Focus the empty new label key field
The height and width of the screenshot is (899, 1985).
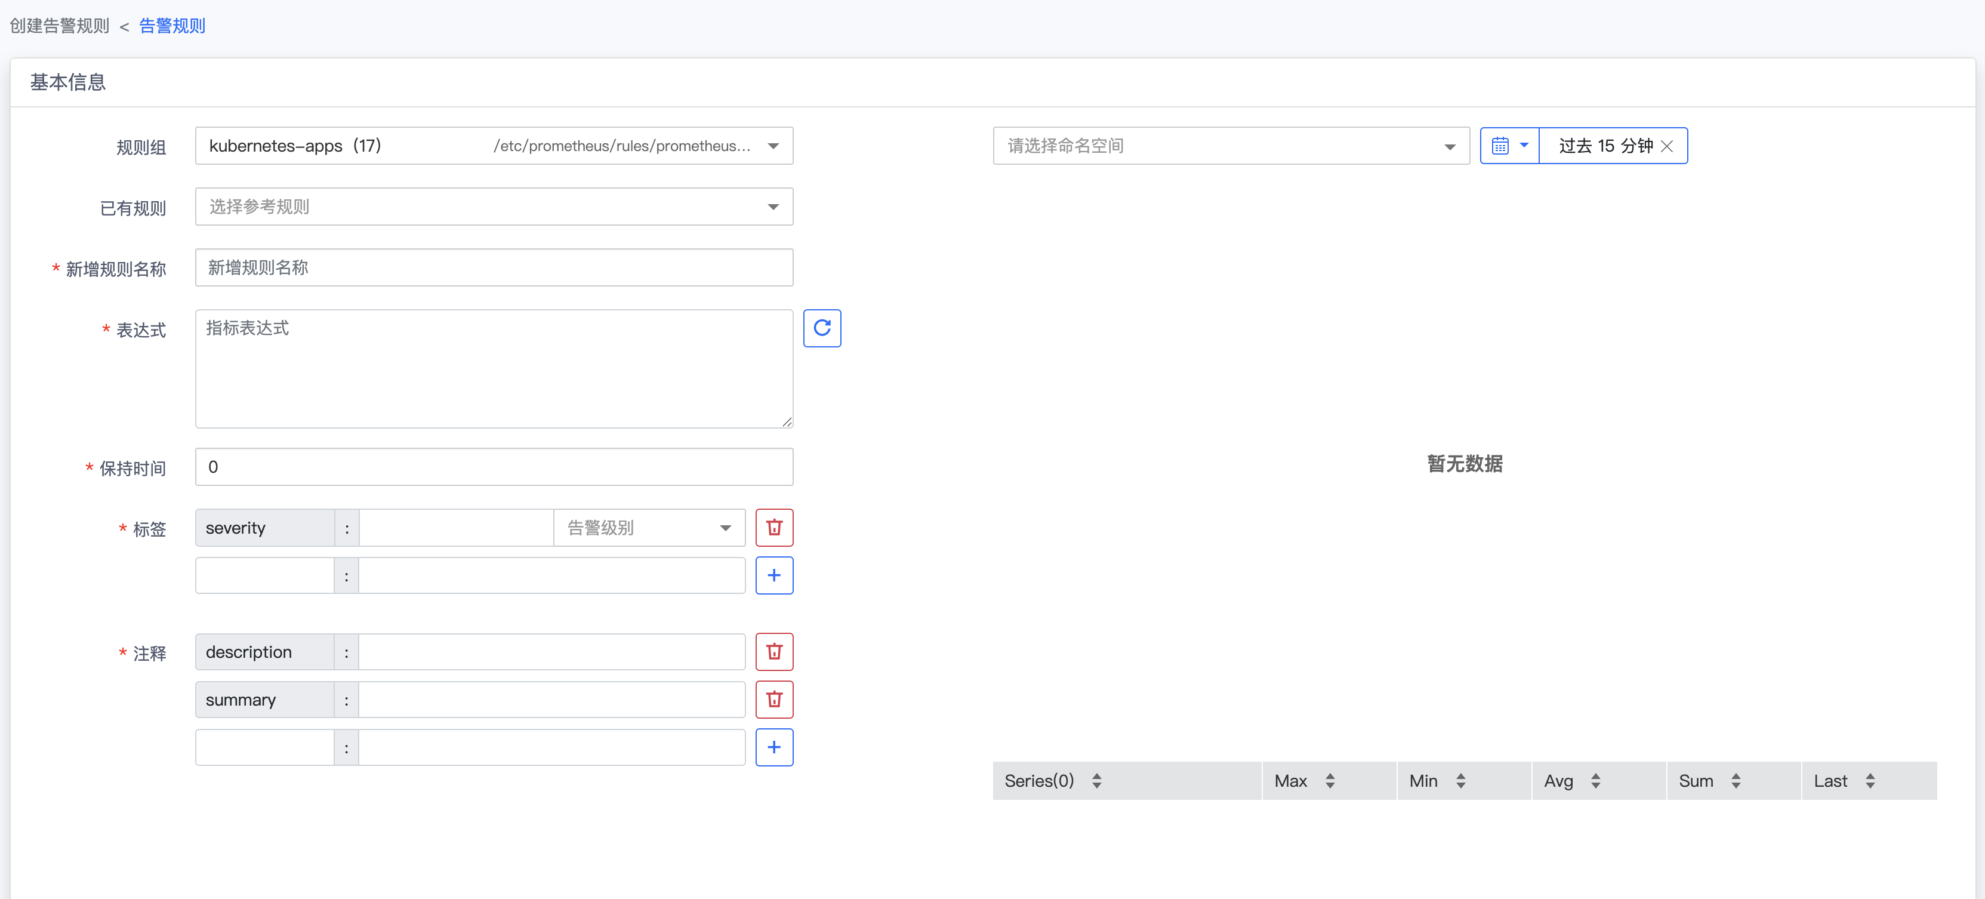pos(264,576)
